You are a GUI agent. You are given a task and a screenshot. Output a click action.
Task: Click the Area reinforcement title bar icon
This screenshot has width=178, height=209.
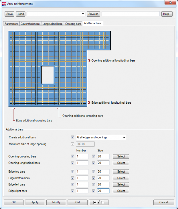coord(4,4)
